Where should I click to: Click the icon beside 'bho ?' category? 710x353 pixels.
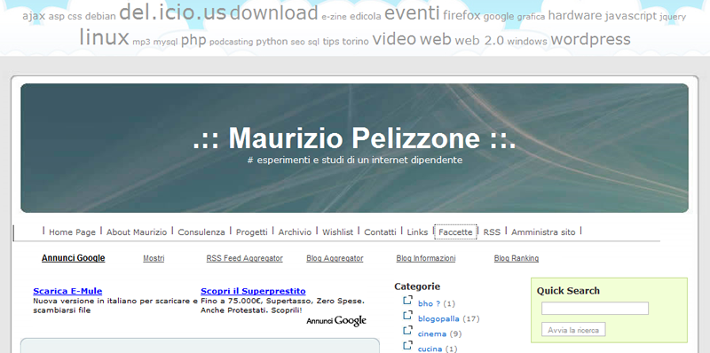click(408, 300)
